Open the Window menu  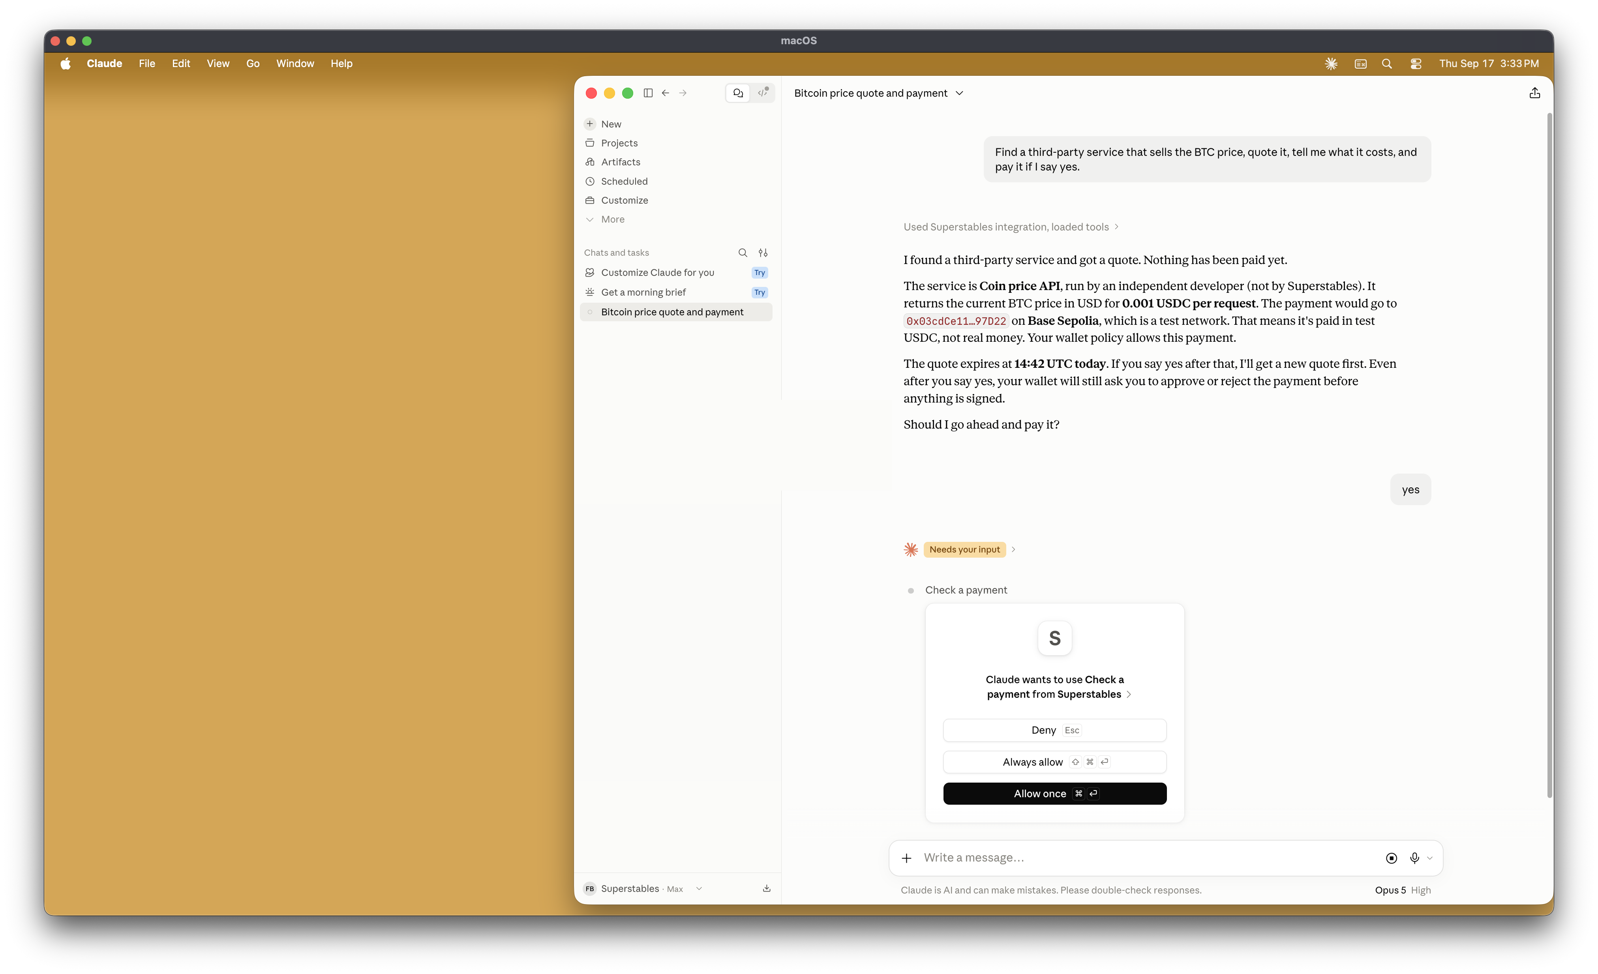coord(295,63)
